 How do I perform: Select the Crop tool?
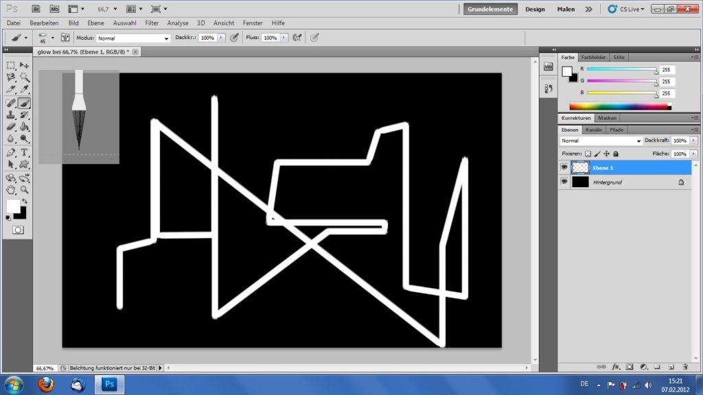(11, 89)
